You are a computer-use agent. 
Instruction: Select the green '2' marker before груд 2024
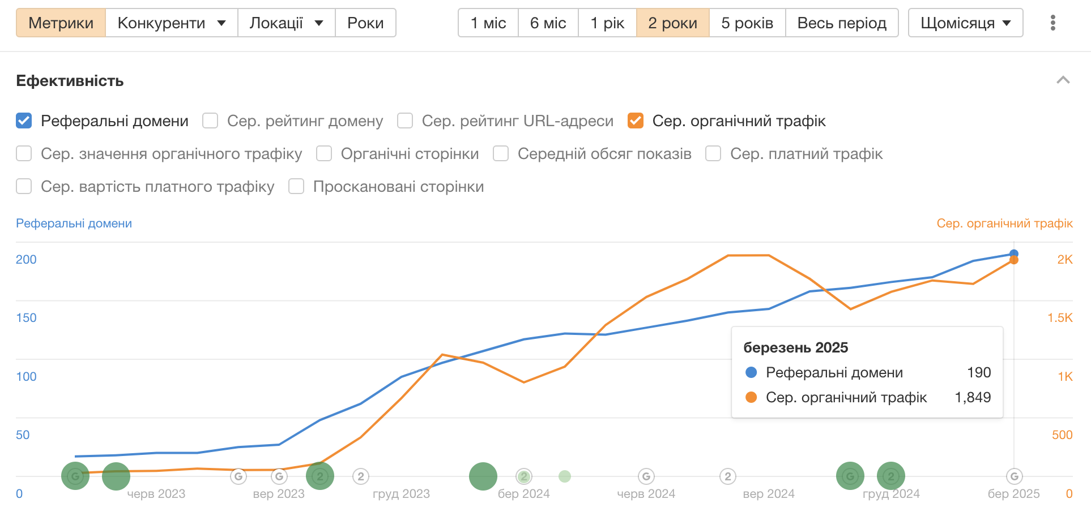891,476
